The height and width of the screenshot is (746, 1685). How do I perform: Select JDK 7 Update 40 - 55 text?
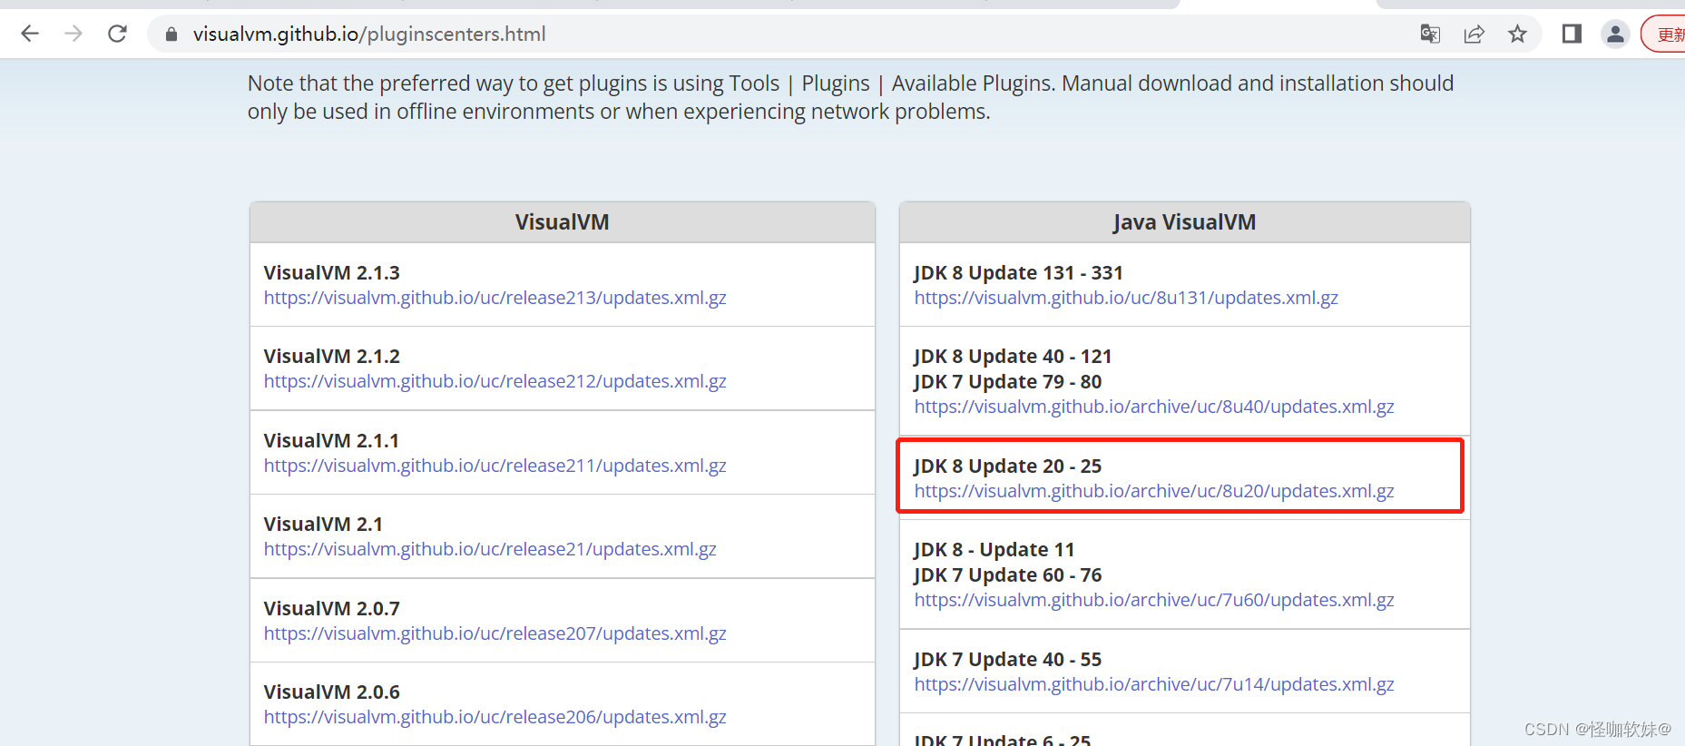[x=1007, y=659]
